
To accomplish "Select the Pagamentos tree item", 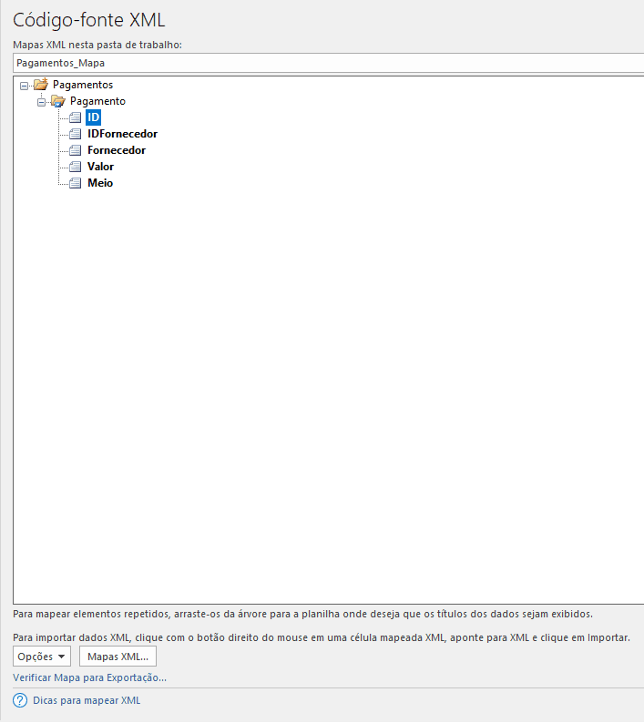I will tap(83, 85).
